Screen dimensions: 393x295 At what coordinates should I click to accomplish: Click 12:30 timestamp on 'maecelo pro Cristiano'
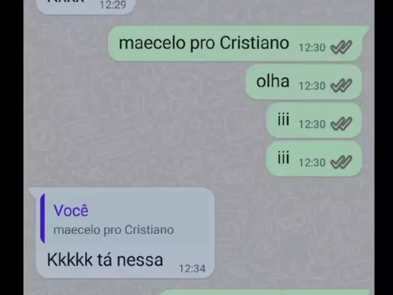point(312,47)
